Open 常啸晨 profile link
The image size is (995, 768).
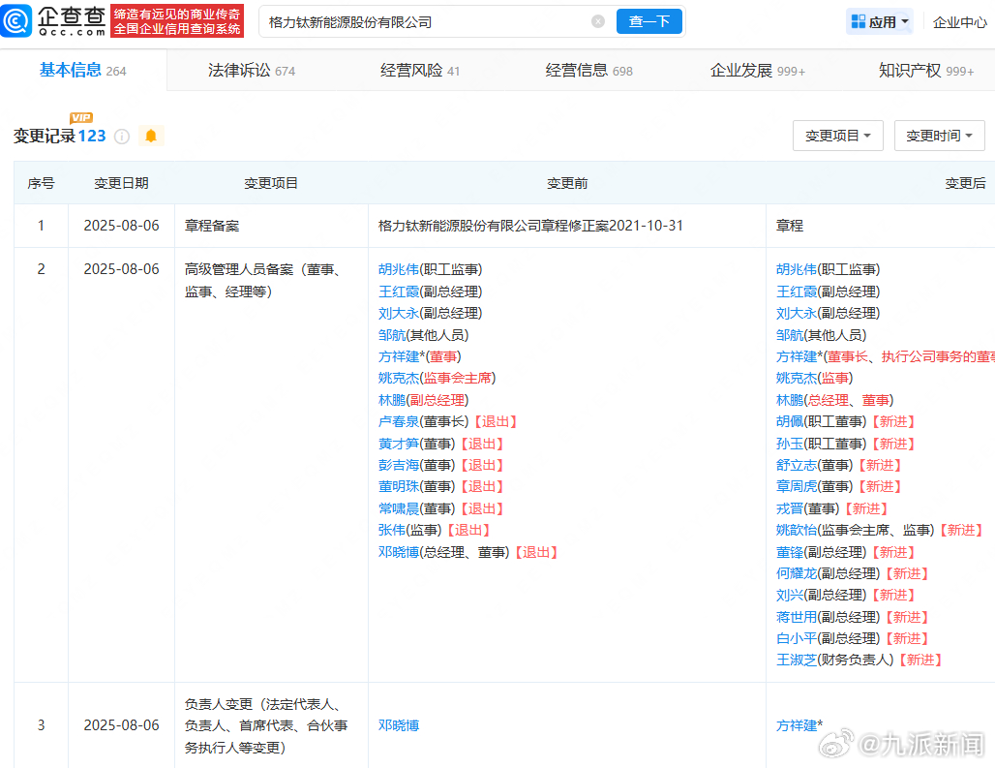coord(399,509)
